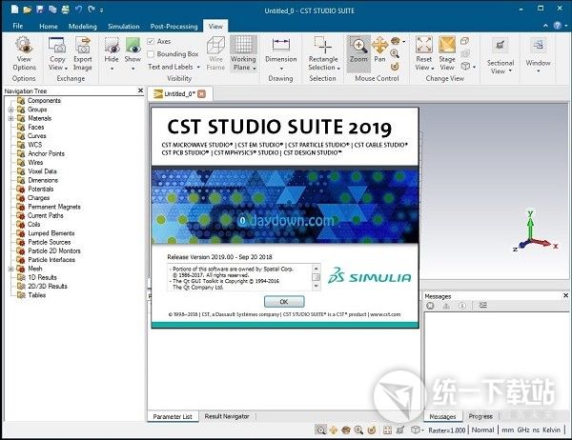Expand the Materials tree node
The height and width of the screenshot is (440, 572).
pyautogui.click(x=10, y=118)
